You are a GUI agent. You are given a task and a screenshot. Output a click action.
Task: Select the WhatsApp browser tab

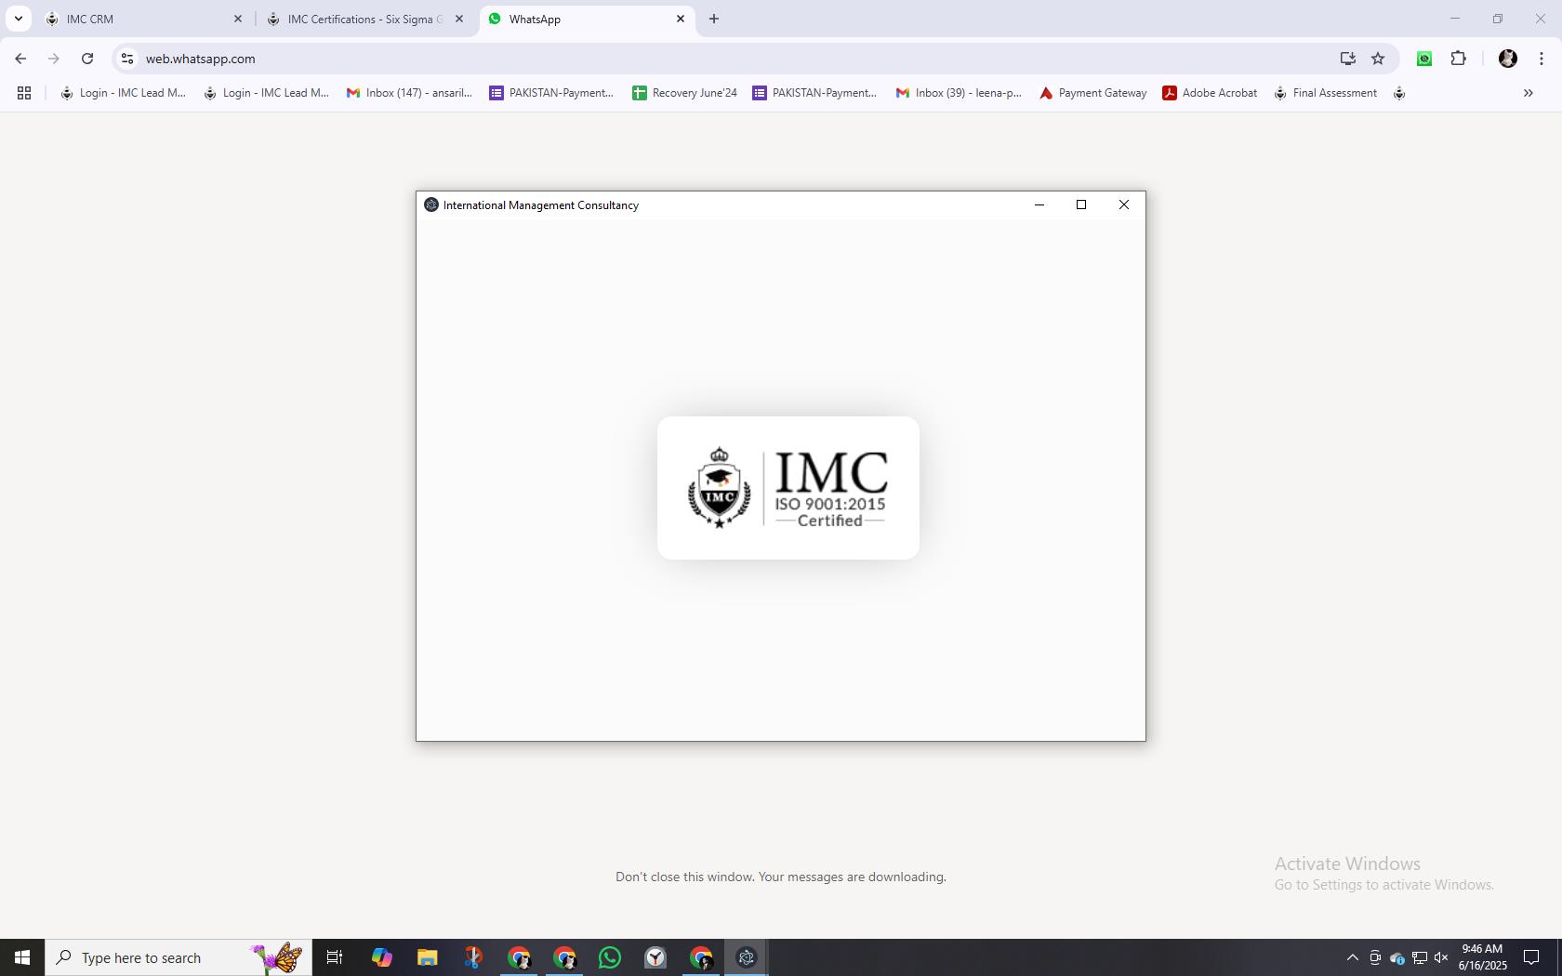click(x=586, y=19)
